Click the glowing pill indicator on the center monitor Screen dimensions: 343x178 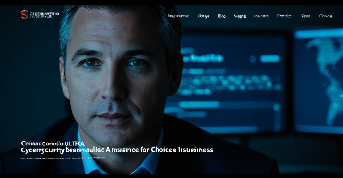270,59
